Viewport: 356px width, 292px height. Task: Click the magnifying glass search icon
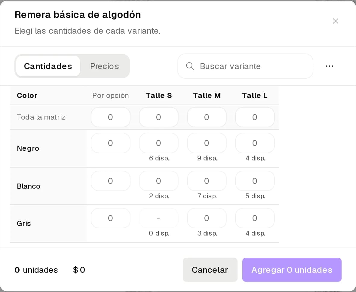[190, 66]
